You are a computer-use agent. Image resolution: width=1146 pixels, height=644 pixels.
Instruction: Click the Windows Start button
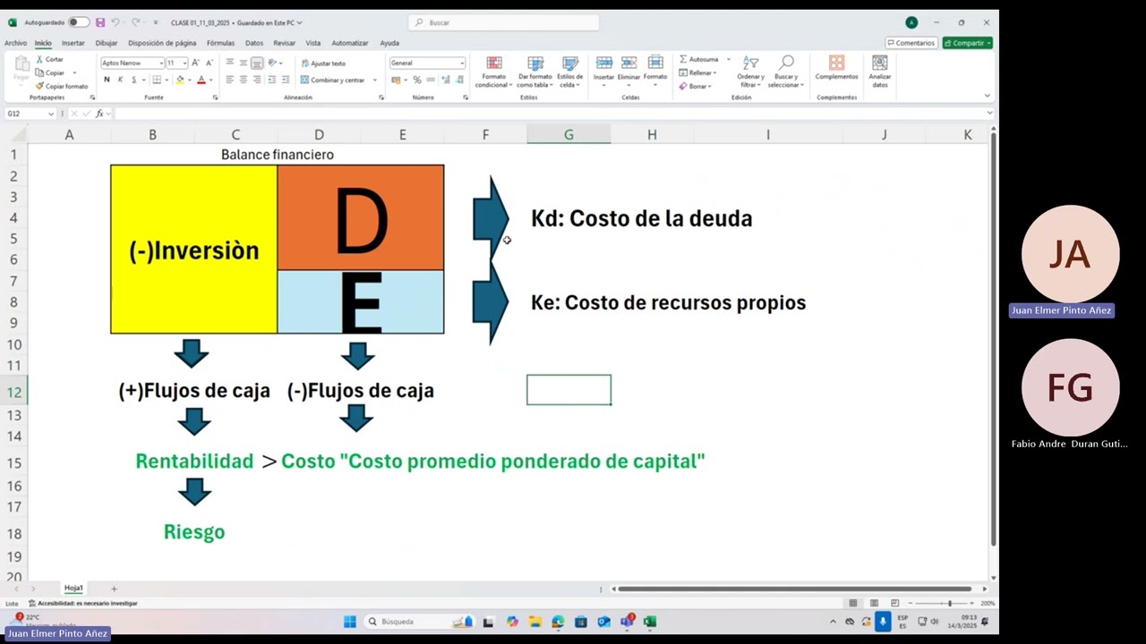click(x=350, y=622)
